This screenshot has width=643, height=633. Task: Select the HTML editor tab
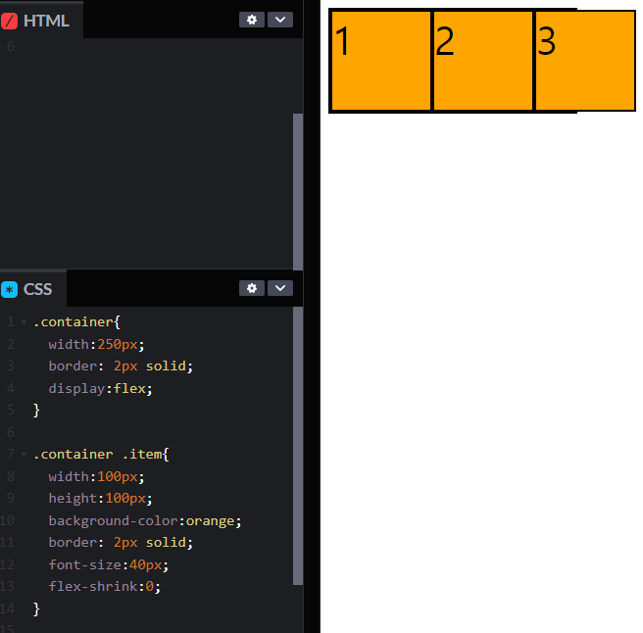coord(41,21)
